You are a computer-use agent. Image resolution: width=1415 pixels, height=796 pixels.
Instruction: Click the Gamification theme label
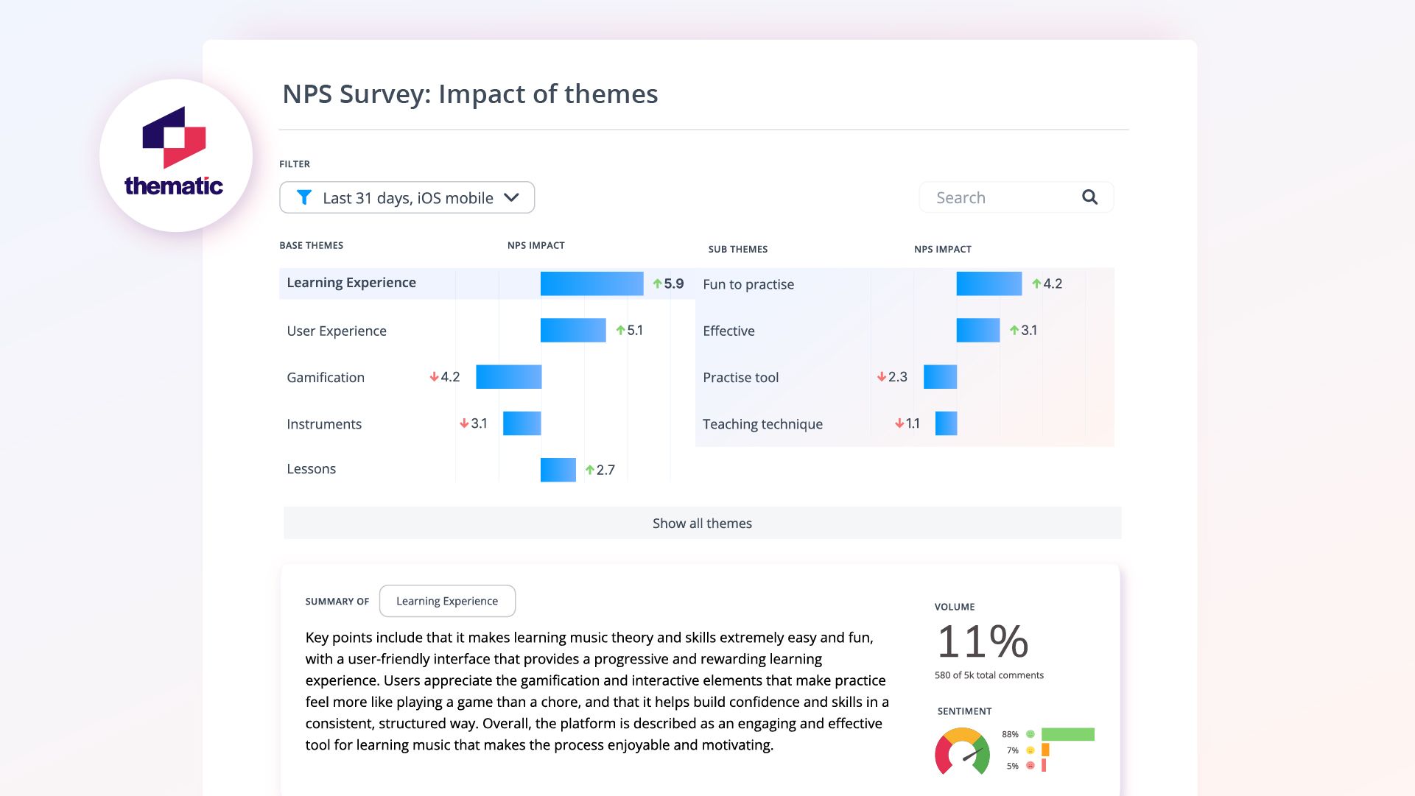click(325, 377)
